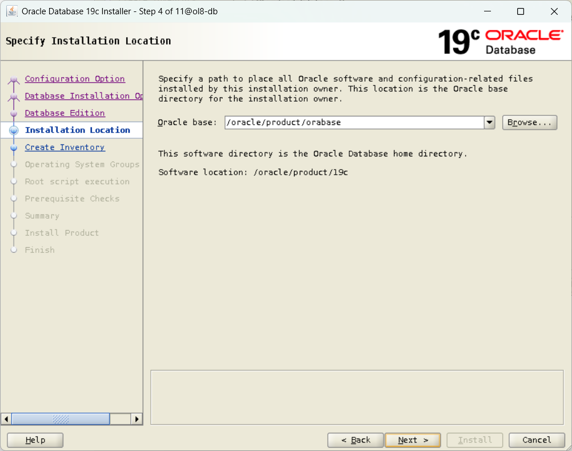
Task: Click the Oracle base label
Action: 187,123
